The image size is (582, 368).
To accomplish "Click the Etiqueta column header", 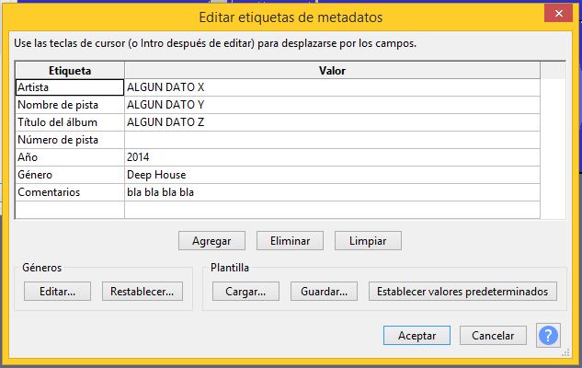I will (70, 70).
